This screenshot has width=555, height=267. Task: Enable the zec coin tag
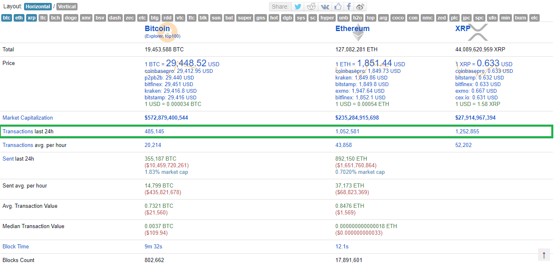130,18
